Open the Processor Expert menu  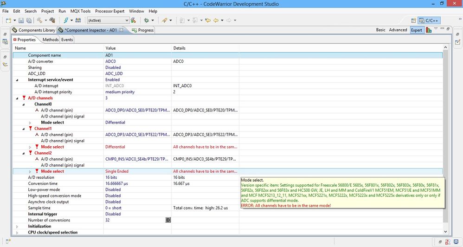point(109,11)
